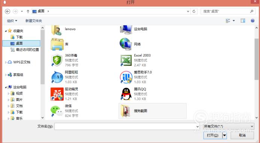Refresh the current folder view
This screenshot has width=260, height=143.
tap(194, 11)
